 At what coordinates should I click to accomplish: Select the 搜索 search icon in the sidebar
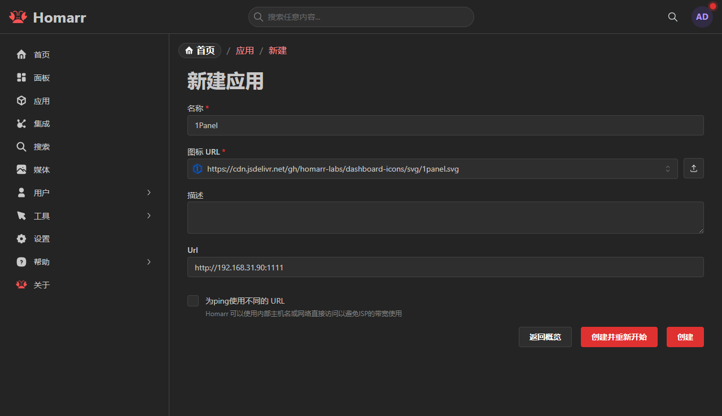pyautogui.click(x=21, y=146)
